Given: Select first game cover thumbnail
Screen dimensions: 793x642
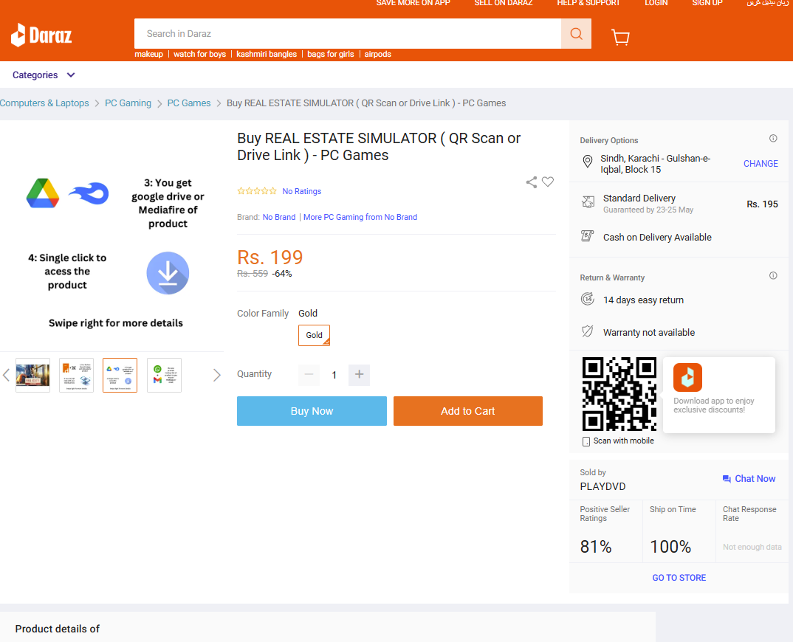Looking at the screenshot, I should (x=33, y=375).
